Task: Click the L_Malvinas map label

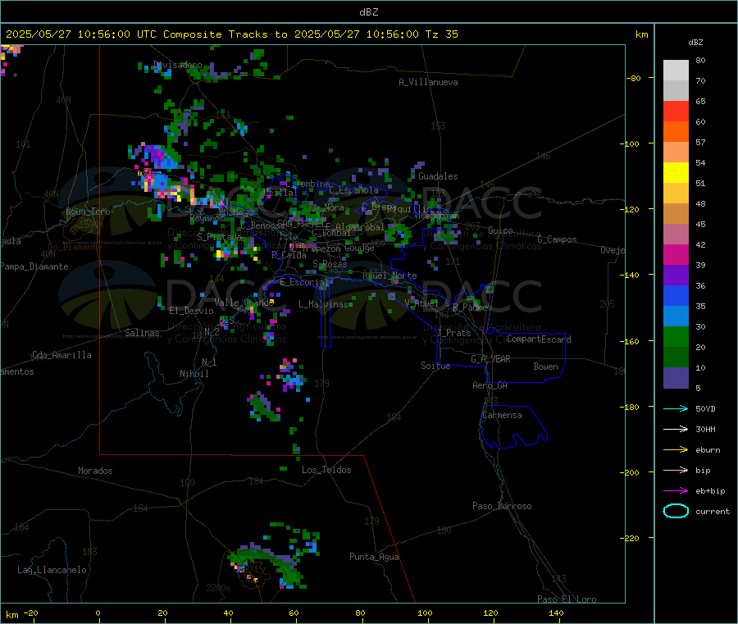Action: coord(323,304)
